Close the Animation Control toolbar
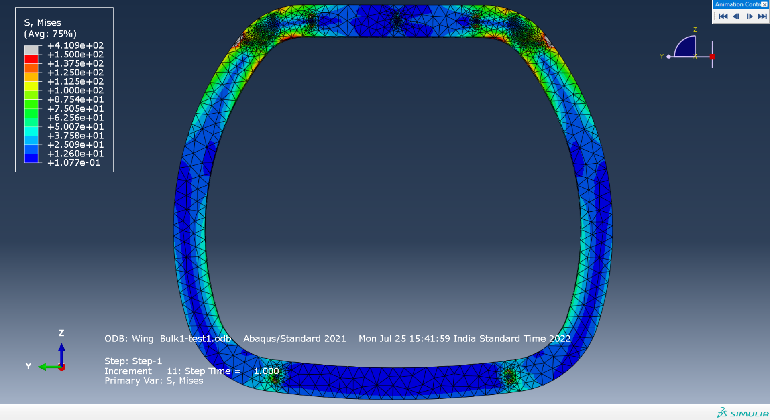This screenshot has height=420, width=770. (x=764, y=4)
